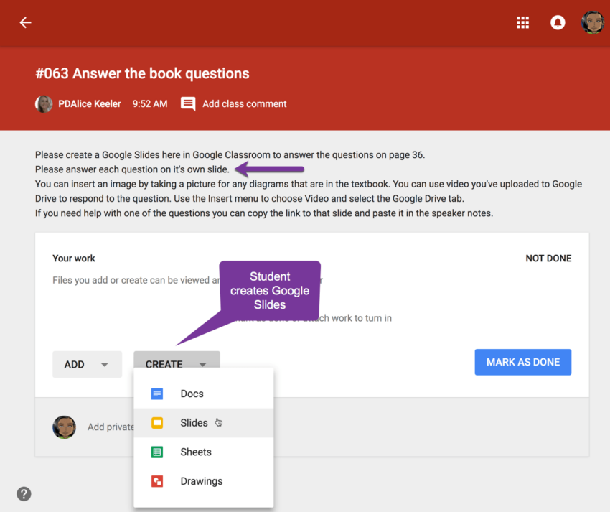Choose Sheets from the create menu
Screen dimensions: 610x512
204,452
